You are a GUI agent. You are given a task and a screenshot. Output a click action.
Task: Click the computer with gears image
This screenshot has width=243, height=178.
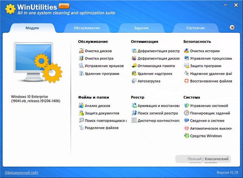[38, 62]
